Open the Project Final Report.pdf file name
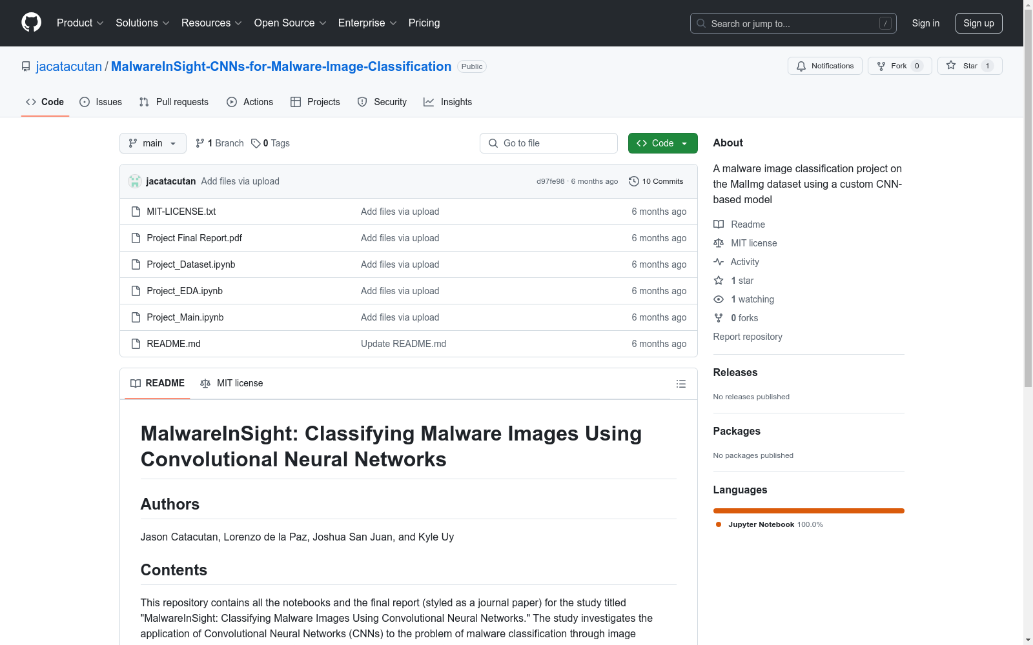The image size is (1033, 645). point(194,238)
